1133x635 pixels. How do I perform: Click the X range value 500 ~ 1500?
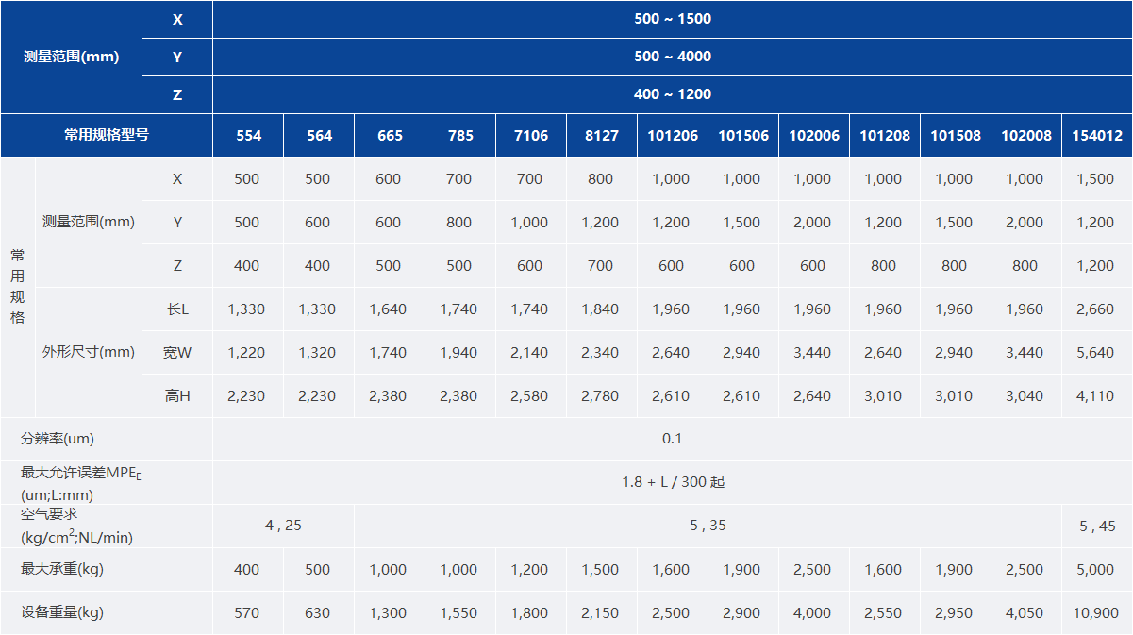(x=673, y=19)
